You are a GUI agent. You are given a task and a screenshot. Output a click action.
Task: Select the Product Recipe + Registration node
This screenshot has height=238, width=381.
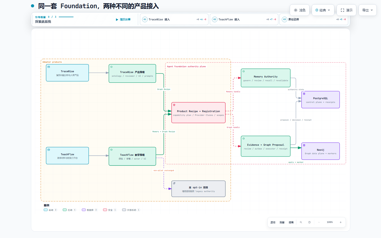coord(198,113)
